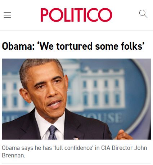Click "Brennan." on the caption's second line

[x=14, y=156]
